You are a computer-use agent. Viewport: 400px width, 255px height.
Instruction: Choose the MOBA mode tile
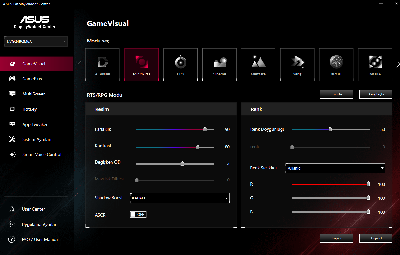[x=375, y=65]
